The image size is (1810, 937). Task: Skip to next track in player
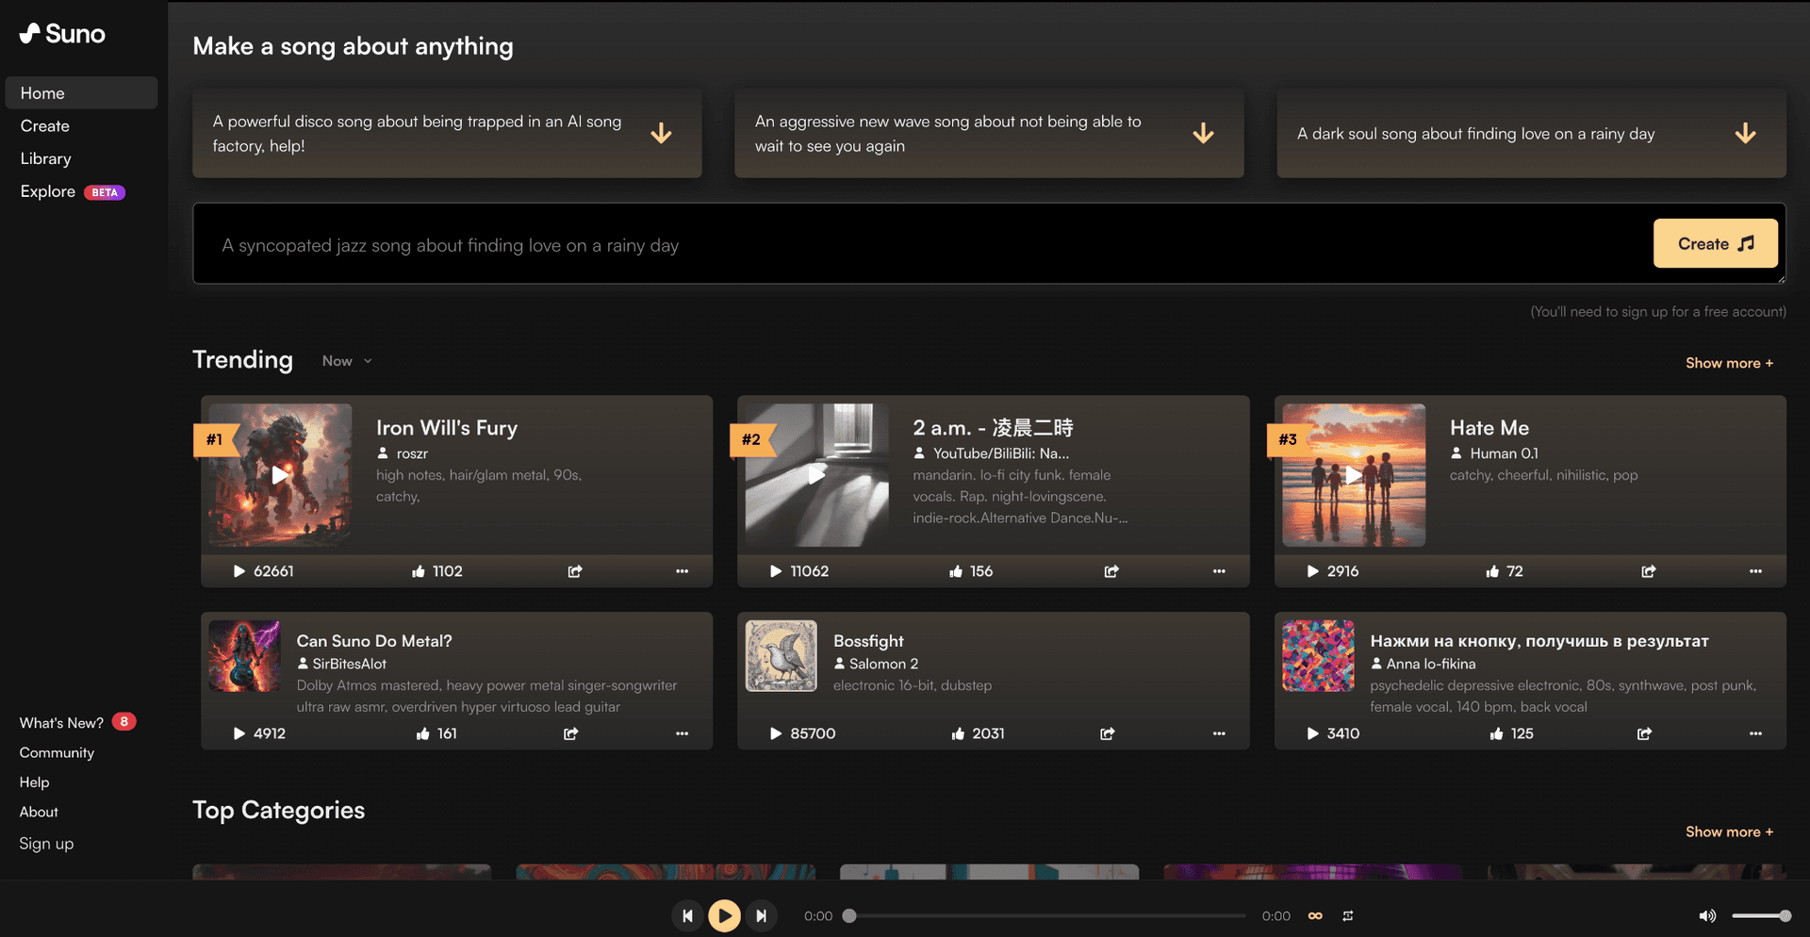click(761, 915)
